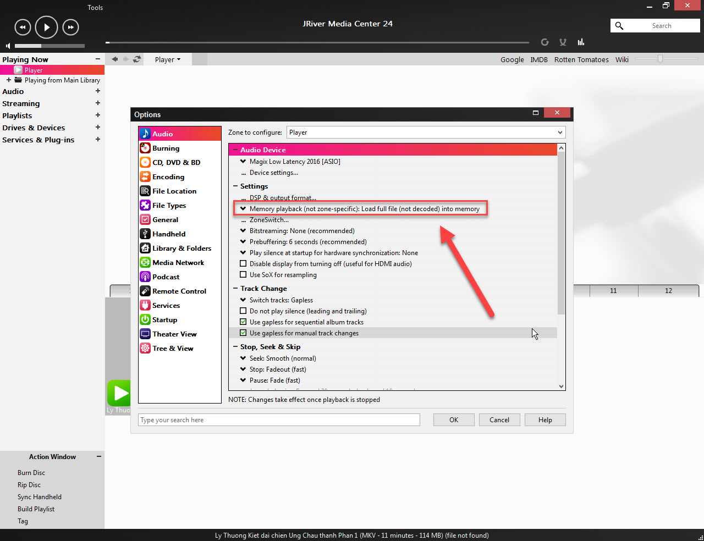Screen dimensions: 704x541
Task: Open Media Network options
Action: [180, 262]
